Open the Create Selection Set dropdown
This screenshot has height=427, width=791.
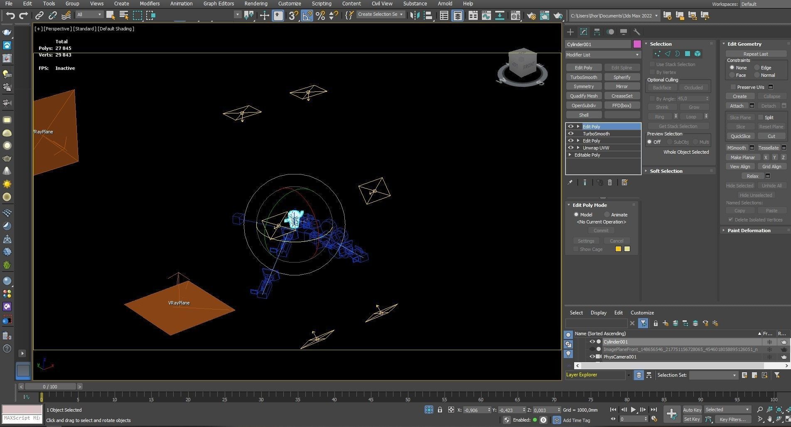tap(380, 15)
